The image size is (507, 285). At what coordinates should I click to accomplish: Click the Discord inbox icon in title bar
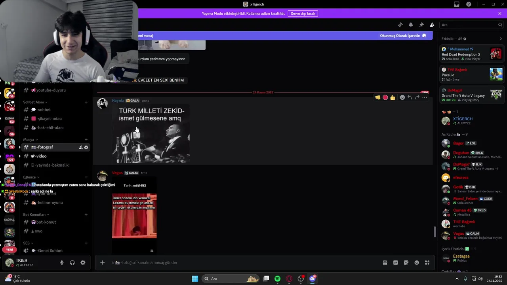click(x=457, y=4)
